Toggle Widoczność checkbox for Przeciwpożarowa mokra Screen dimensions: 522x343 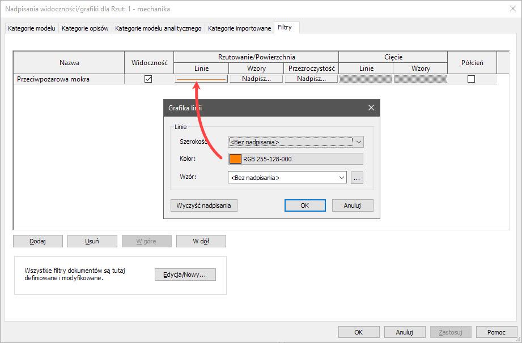pyautogui.click(x=148, y=79)
